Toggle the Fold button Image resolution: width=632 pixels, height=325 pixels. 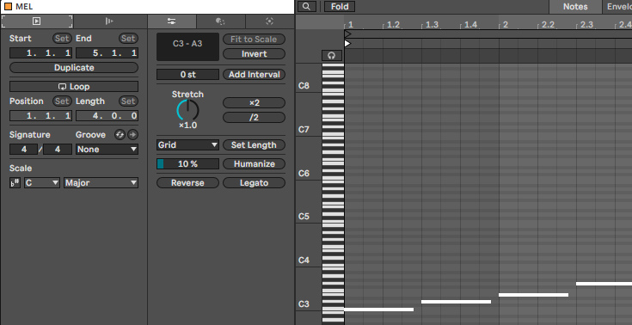(340, 7)
